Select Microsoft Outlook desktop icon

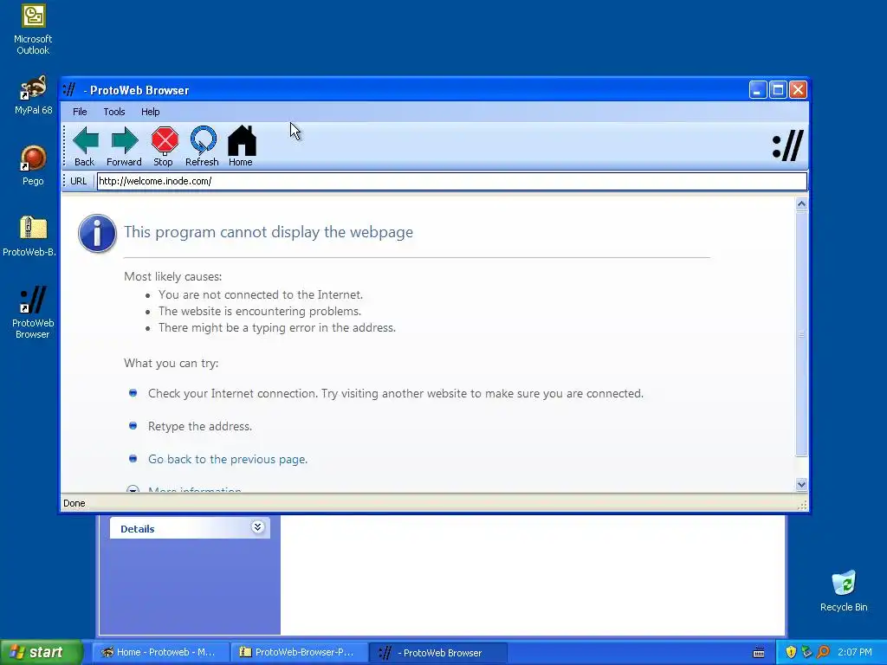pos(33,29)
